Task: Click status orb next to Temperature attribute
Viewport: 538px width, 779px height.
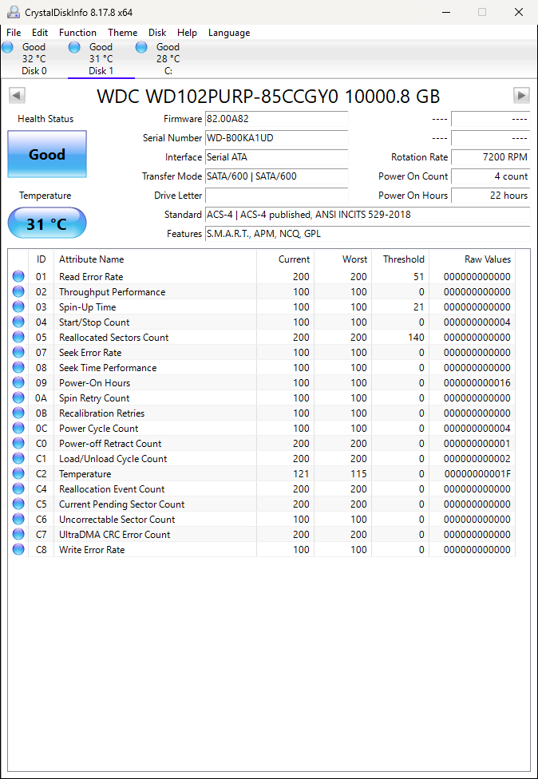Action: click(x=18, y=474)
